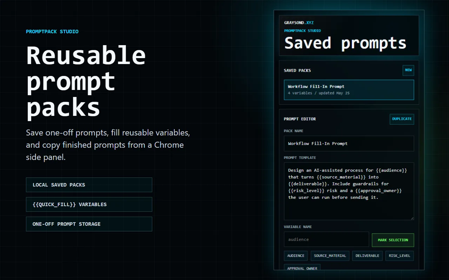Click the VARIABLE NAME field label
The image size is (449, 280).
point(298,227)
